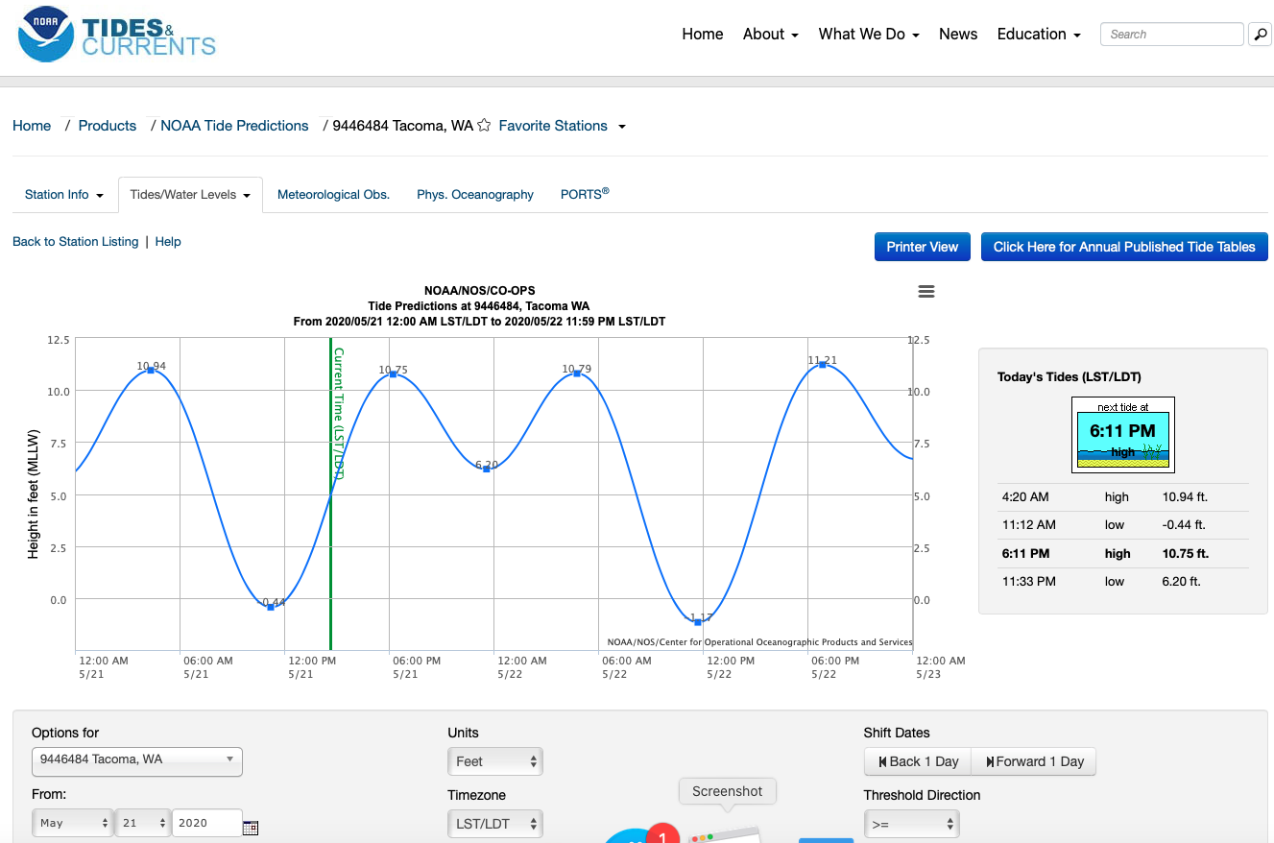1274x843 pixels.
Task: Switch to the PORTS tab
Action: point(585,194)
